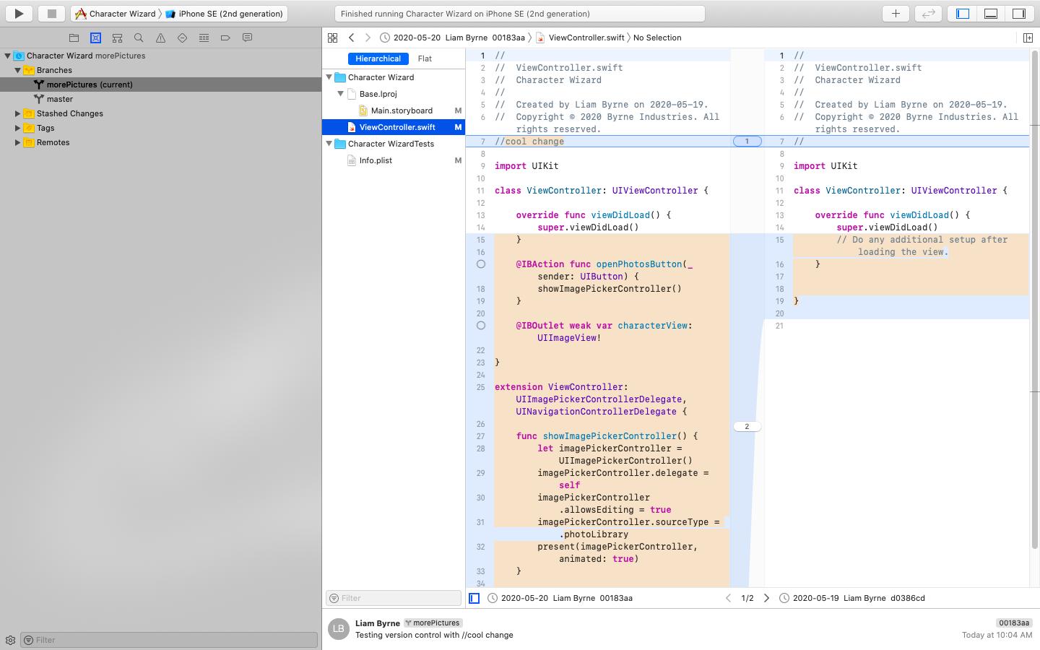Select the morePictures (current) branch

click(160, 84)
